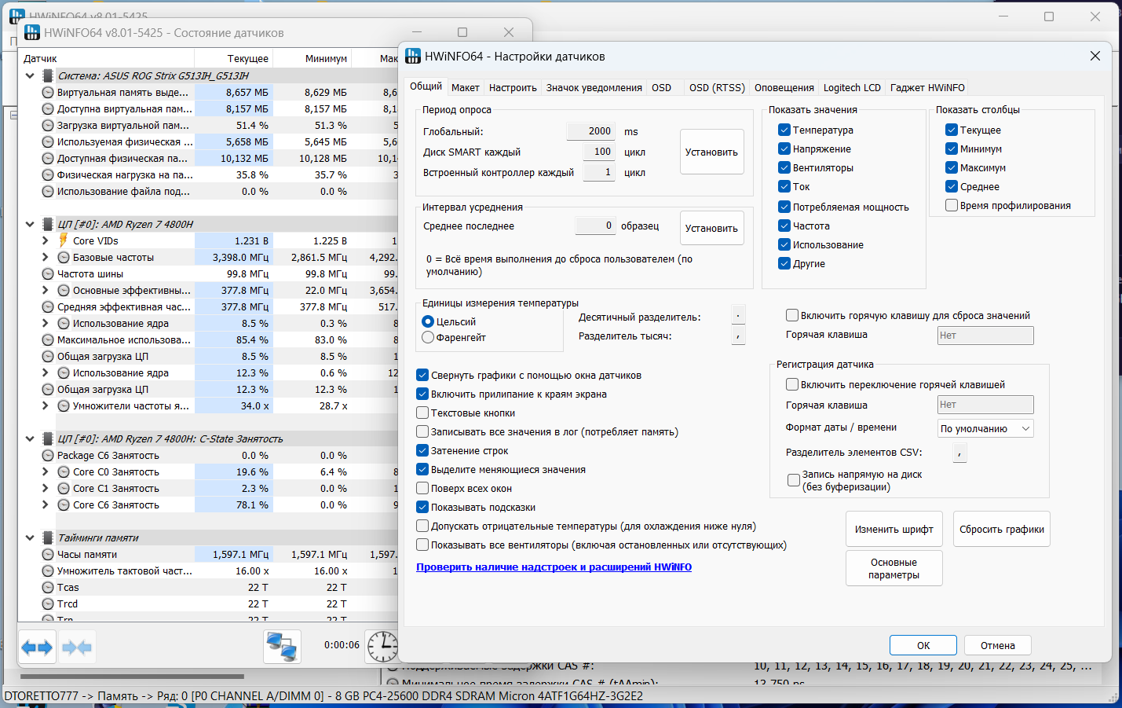Open the Формат даты / времени dropdown
Viewport: 1122px width, 708px height.
point(985,428)
